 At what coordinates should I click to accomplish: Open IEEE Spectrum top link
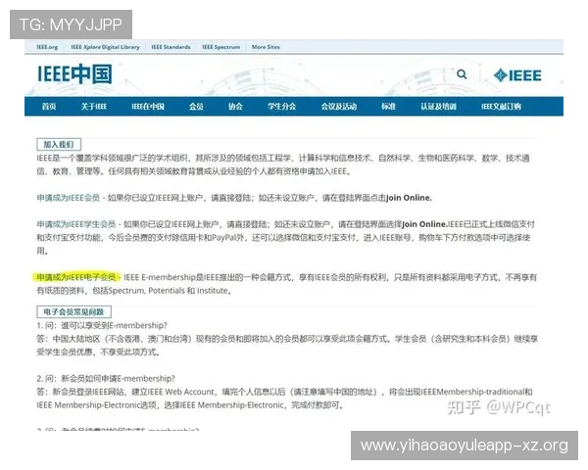[220, 47]
